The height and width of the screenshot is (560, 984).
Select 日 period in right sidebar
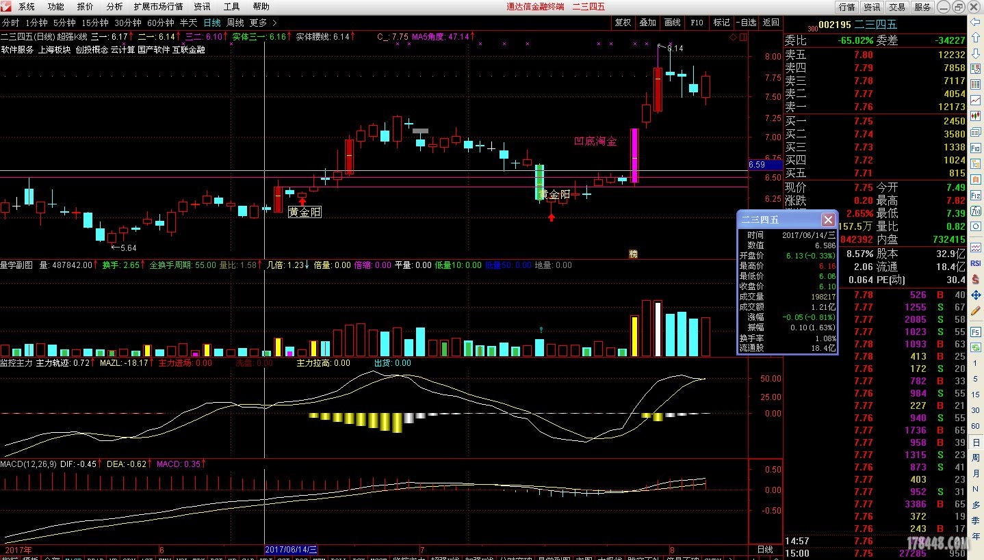coord(976,442)
